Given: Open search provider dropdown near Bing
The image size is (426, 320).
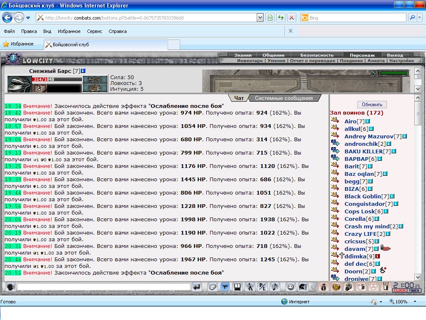Looking at the screenshot, I should point(420,17).
